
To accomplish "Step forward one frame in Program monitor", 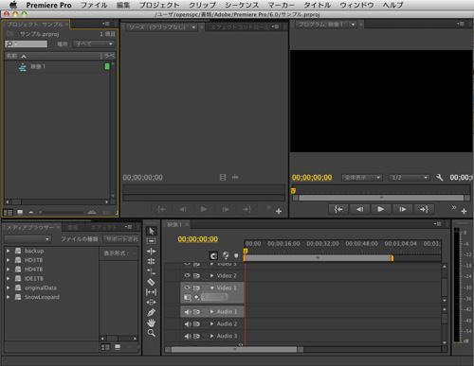I will (402, 209).
